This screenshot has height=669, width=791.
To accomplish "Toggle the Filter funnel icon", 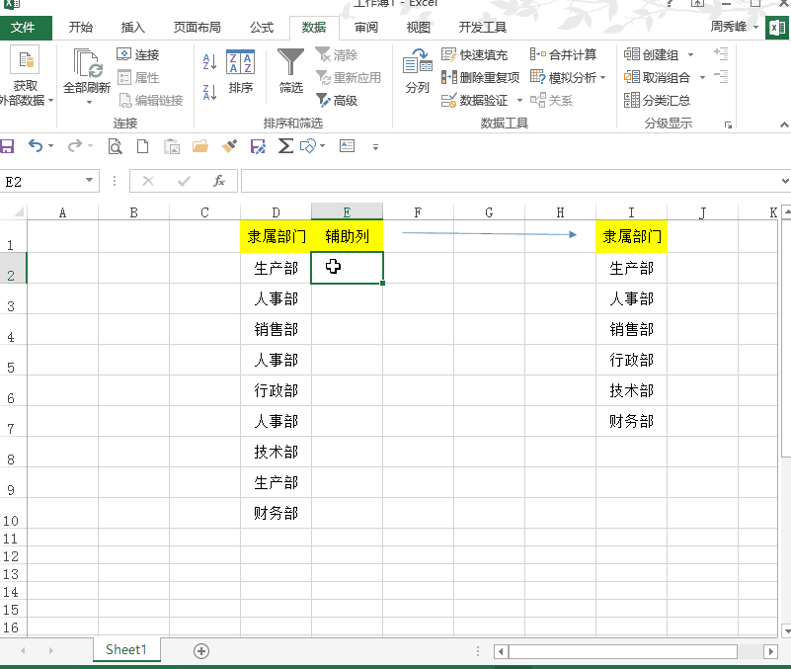I will (x=290, y=62).
